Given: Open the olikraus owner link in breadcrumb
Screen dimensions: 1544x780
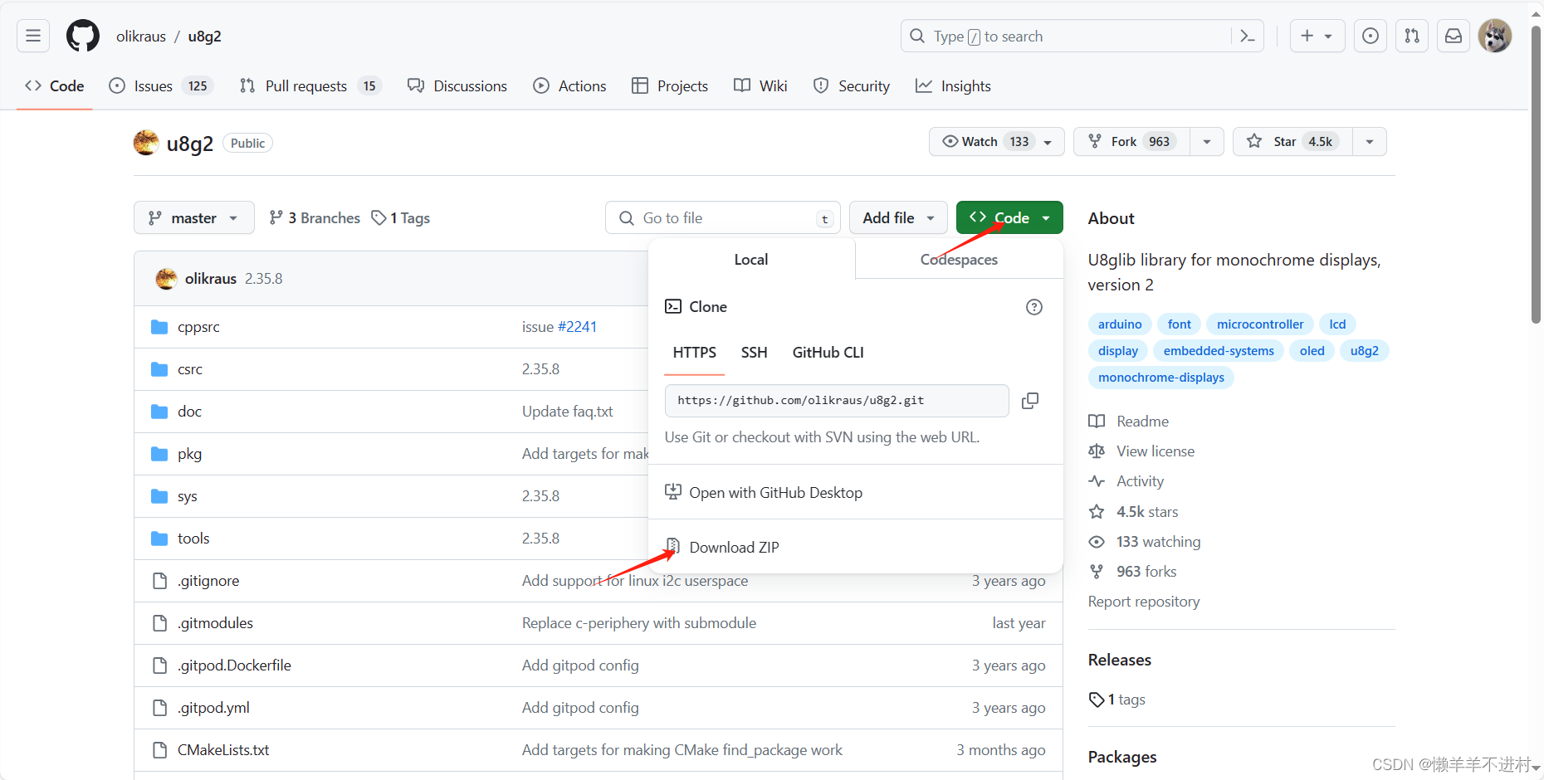Looking at the screenshot, I should 141,37.
